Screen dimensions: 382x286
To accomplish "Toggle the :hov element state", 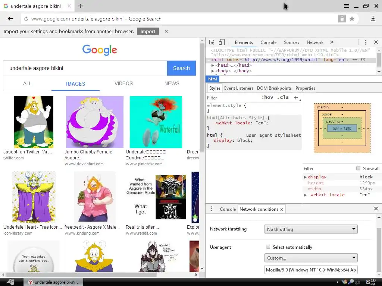I will click(267, 97).
